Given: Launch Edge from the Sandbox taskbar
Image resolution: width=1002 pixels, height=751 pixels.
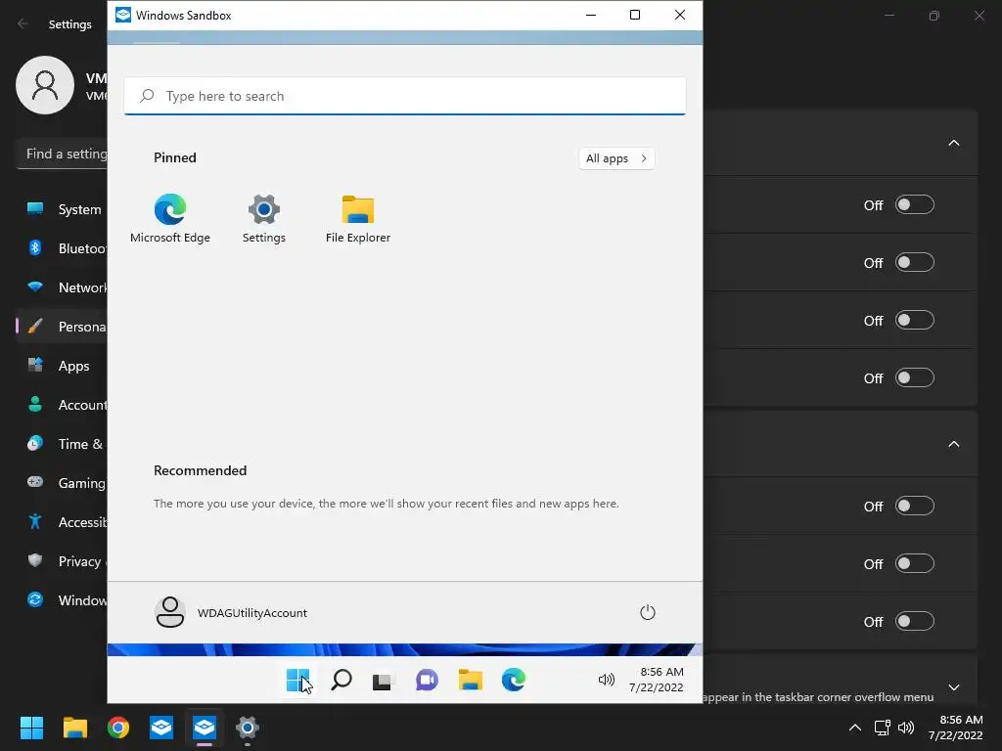Looking at the screenshot, I should coord(513,681).
